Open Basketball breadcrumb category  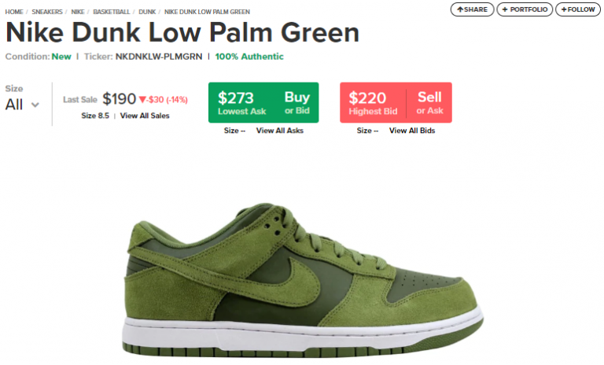pyautogui.click(x=112, y=12)
